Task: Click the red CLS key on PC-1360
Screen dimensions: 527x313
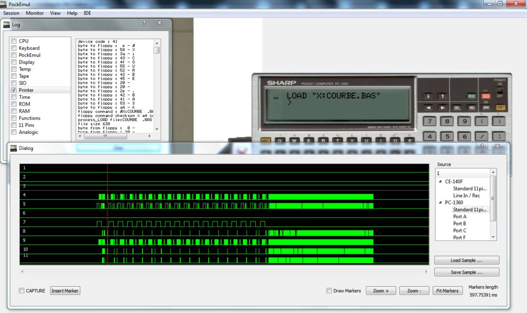Action: (x=486, y=96)
